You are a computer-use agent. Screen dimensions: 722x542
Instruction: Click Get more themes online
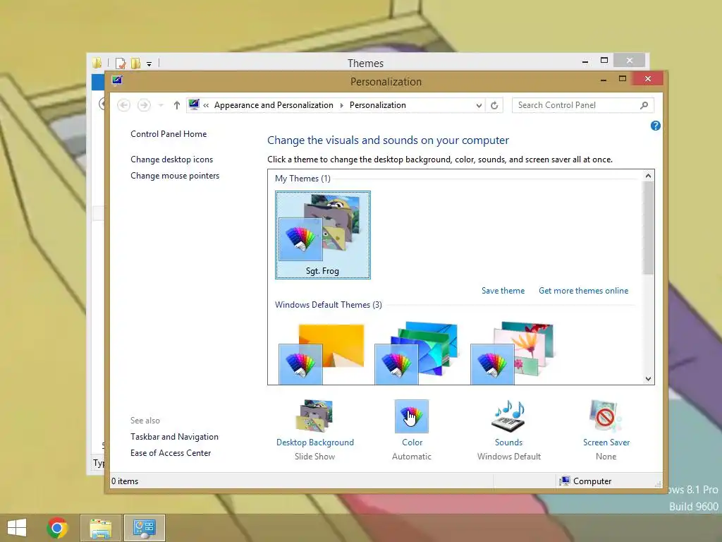click(583, 291)
